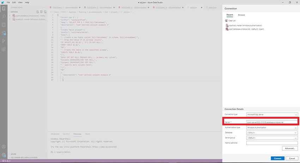Viewport: 300px width, 163px height.
Task: Click the Clear List link
Action: point(232,21)
